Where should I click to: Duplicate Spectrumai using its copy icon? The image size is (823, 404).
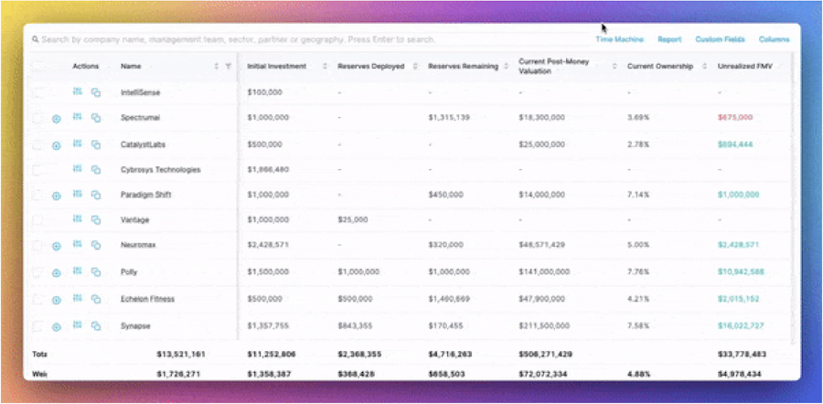pyautogui.click(x=95, y=118)
